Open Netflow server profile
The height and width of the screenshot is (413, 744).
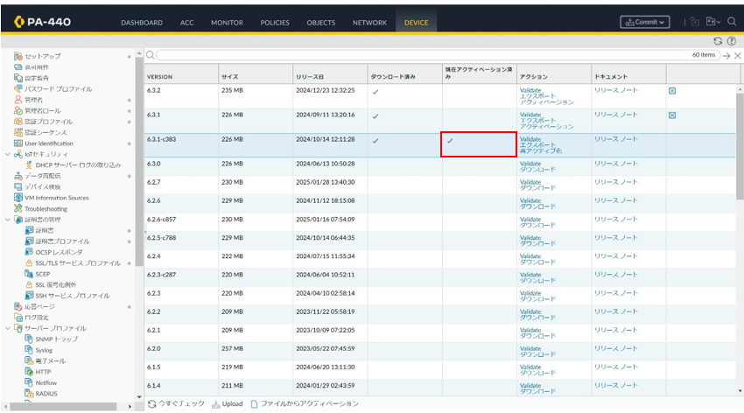(x=46, y=382)
